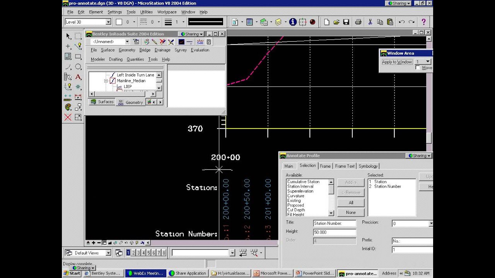Choose the Place Block rectangle tool
Viewport: 495px width, 278px height.
[x=78, y=57]
